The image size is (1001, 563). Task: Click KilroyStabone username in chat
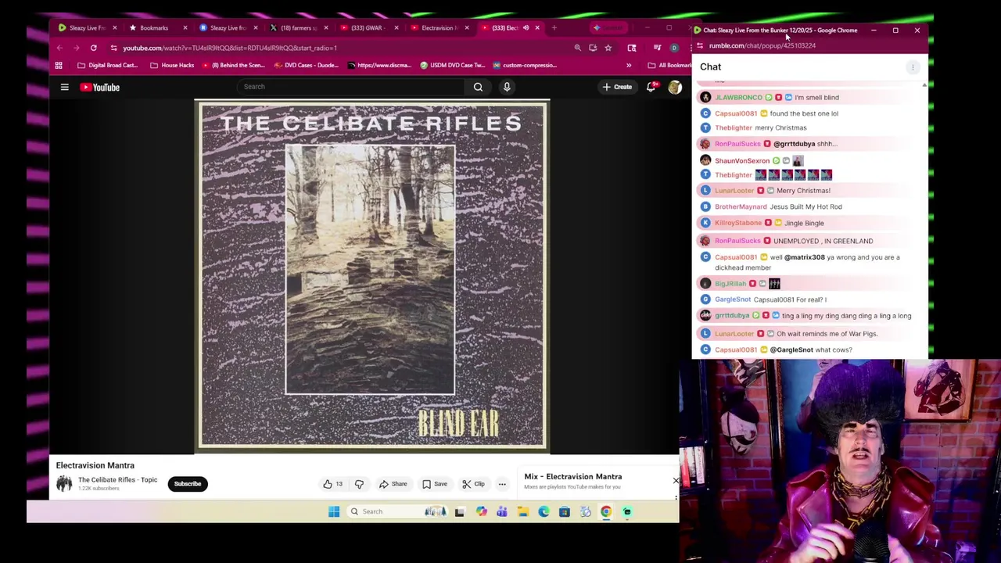(x=738, y=223)
